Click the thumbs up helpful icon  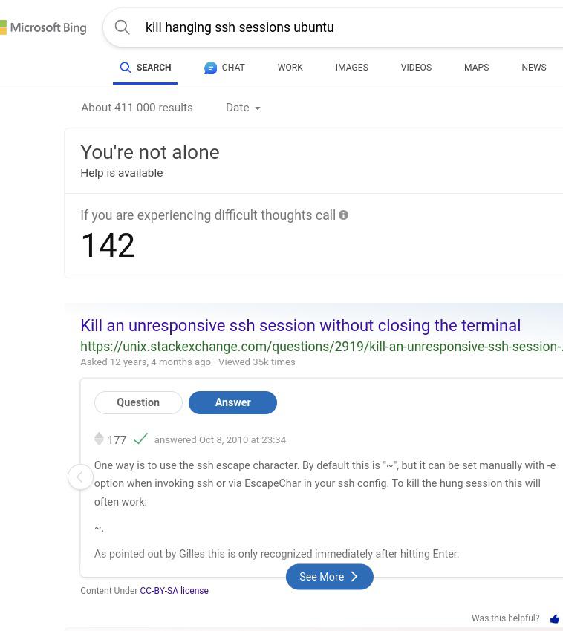(554, 618)
